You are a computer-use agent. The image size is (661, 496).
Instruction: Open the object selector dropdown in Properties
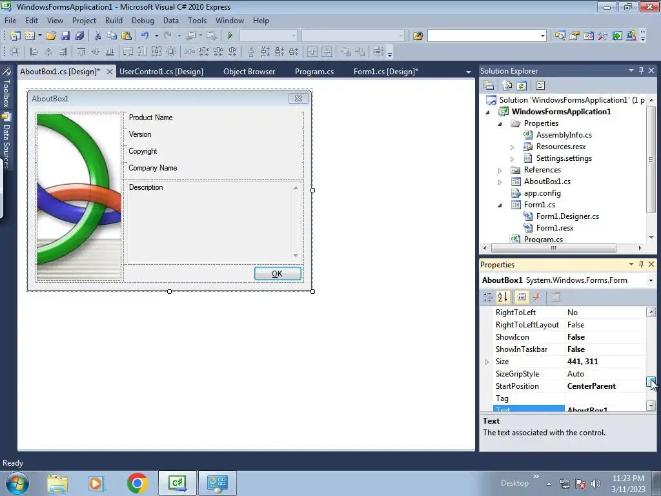coord(651,280)
